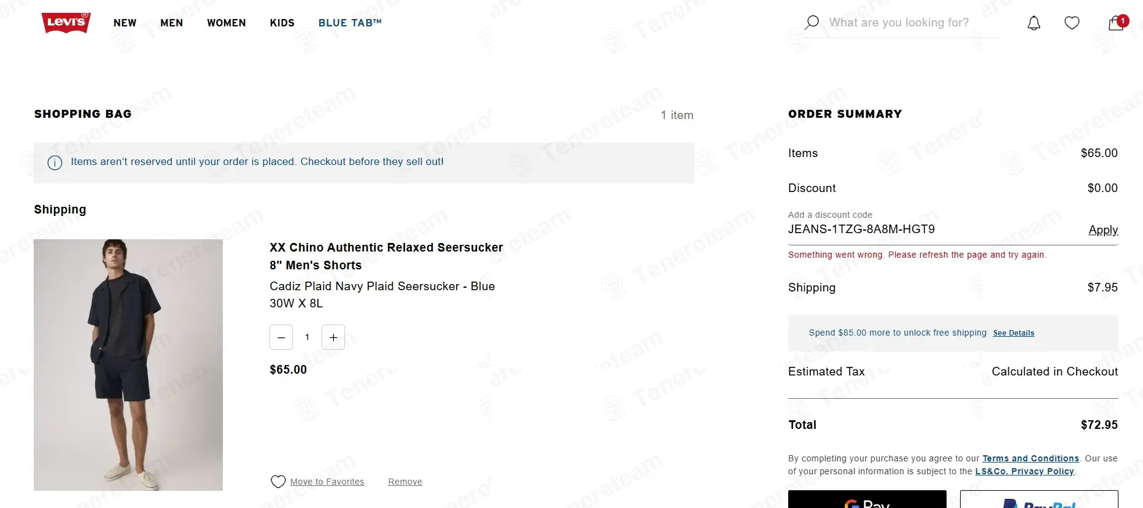
Task: Open See Details for free shipping
Action: pos(1013,333)
